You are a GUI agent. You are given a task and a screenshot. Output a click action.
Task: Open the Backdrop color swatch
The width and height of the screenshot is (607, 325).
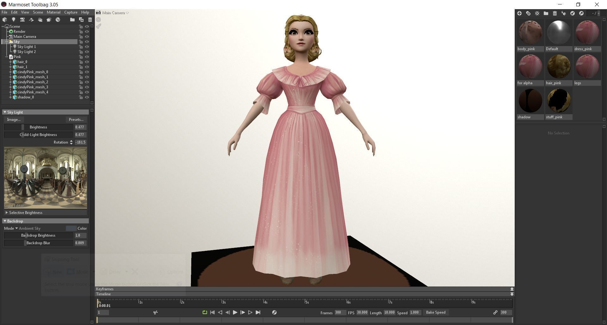pos(71,228)
